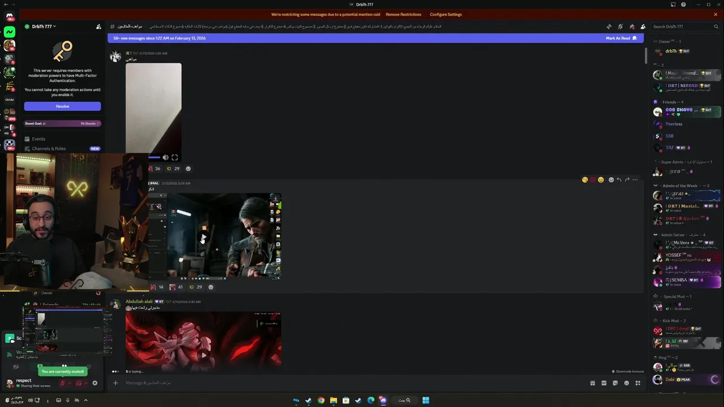
Task: Open member Dabi in King list
Action: [687, 380]
